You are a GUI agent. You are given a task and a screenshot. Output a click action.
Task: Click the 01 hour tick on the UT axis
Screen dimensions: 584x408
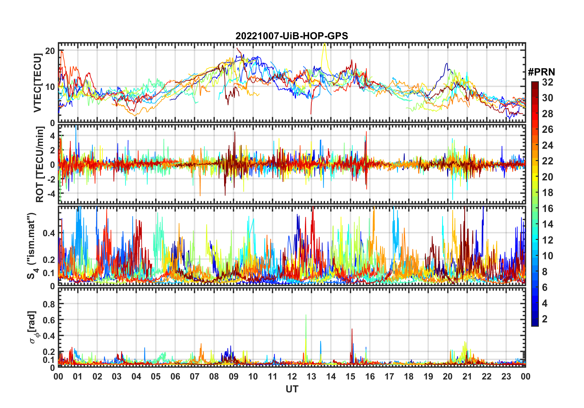(78, 376)
